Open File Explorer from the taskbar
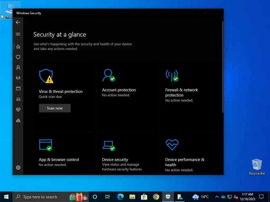 click(x=132, y=197)
